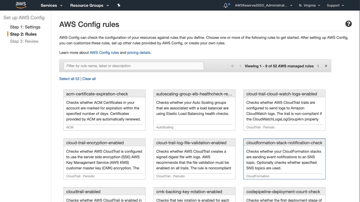This screenshot has width=360, height=202.
Task: Open the notifications bell icon
Action: click(x=226, y=5)
